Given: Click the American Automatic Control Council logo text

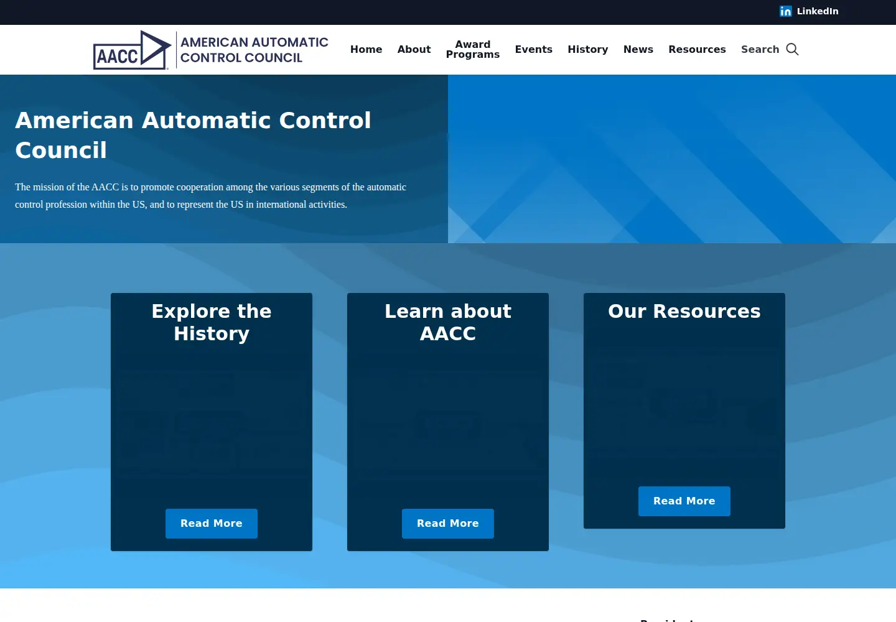Looking at the screenshot, I should click(x=254, y=50).
